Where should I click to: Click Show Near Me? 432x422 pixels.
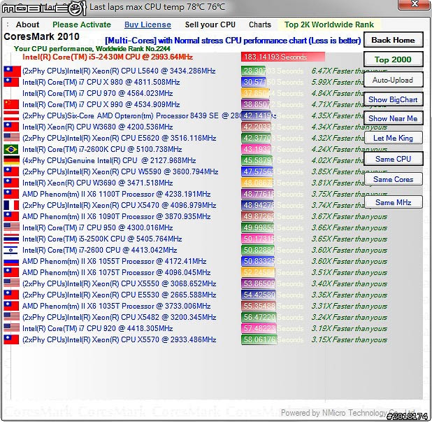pyautogui.click(x=393, y=118)
